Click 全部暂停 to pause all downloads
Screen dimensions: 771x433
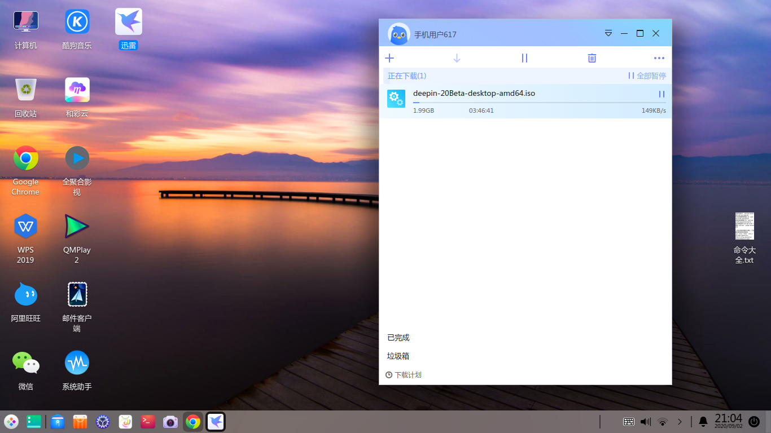647,76
